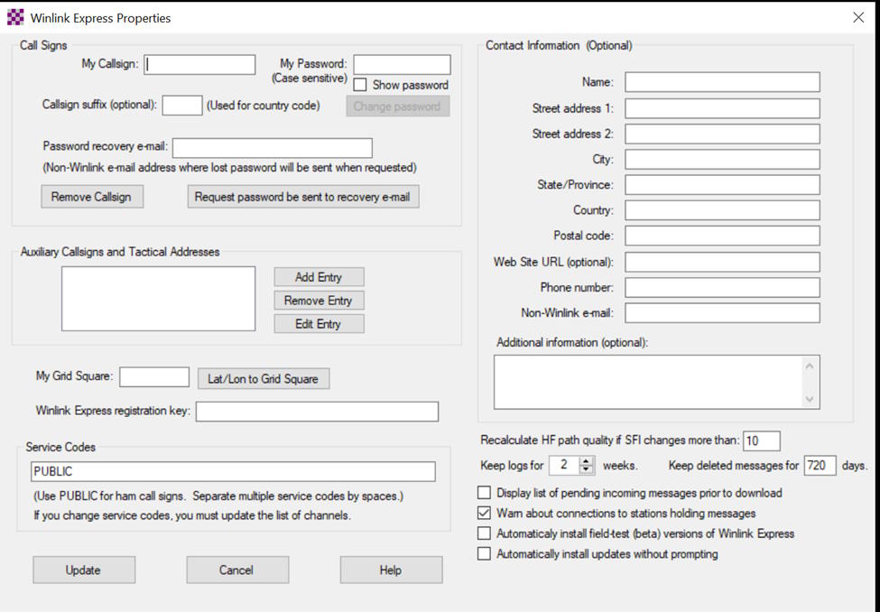Close the Winlink Express Properties window
Viewport: 880px width, 612px height.
click(x=857, y=17)
